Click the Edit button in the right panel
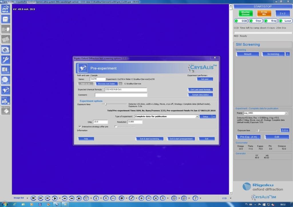The image size is (293, 207). [277, 137]
